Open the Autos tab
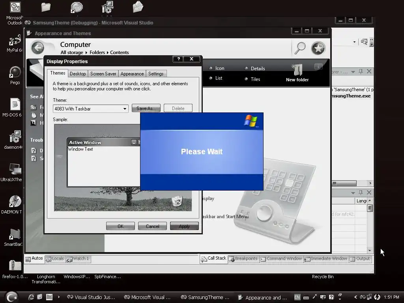Screen dimensions: 404x303 [x=34, y=258]
